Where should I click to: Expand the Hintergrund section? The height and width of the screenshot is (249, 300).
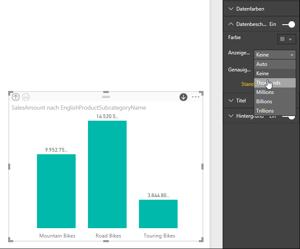pos(231,116)
